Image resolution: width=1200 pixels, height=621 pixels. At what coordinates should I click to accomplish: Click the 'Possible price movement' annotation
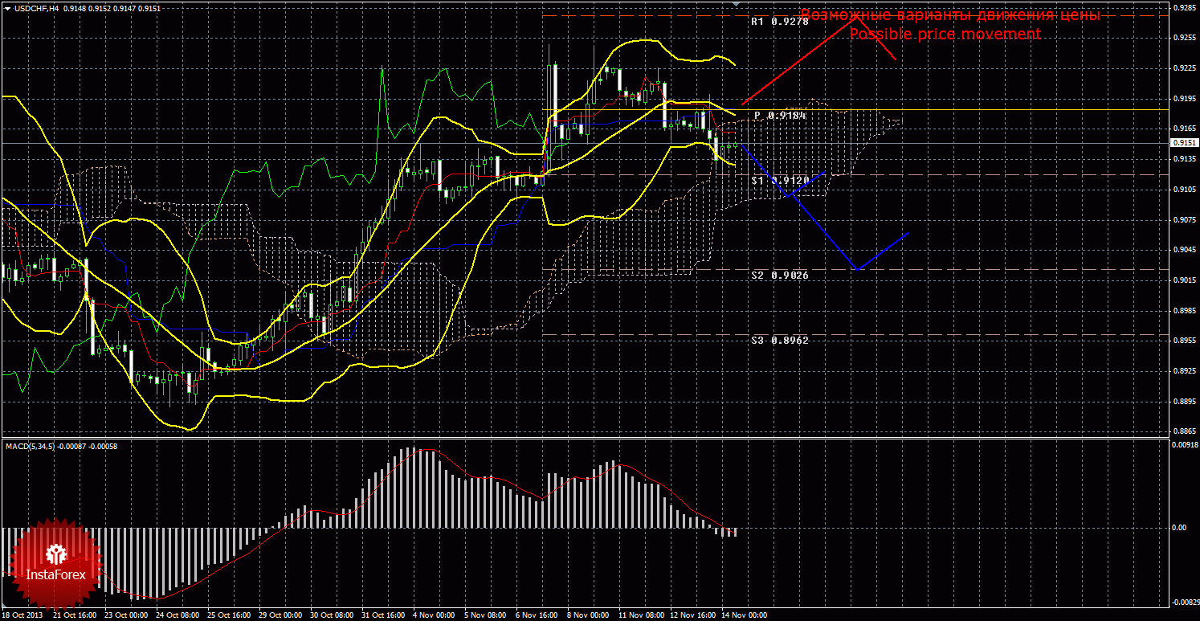(x=945, y=35)
